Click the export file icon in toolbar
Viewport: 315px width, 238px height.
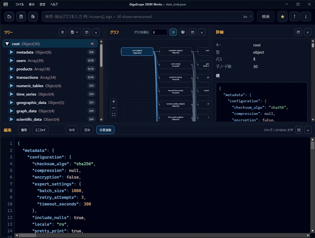click(x=33, y=17)
